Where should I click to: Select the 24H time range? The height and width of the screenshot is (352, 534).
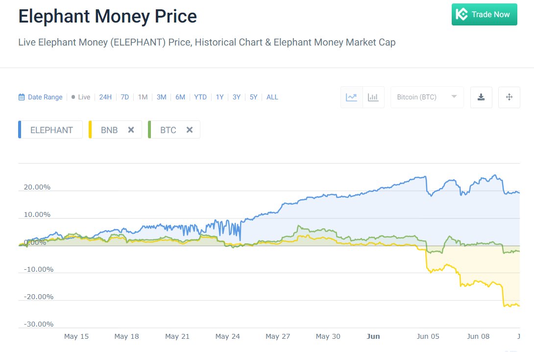105,97
